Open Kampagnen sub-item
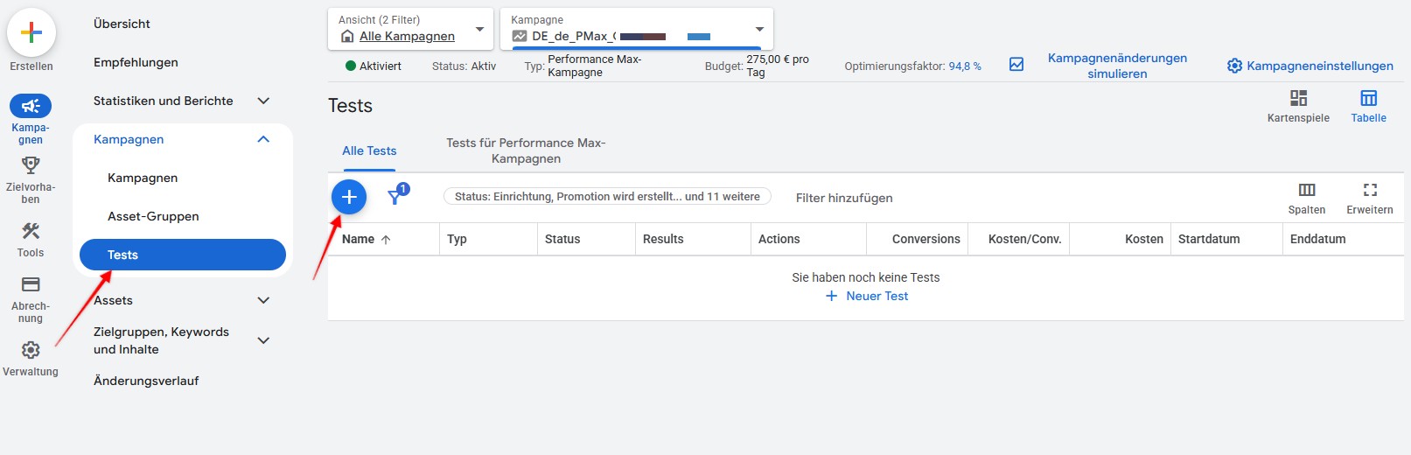 [143, 178]
